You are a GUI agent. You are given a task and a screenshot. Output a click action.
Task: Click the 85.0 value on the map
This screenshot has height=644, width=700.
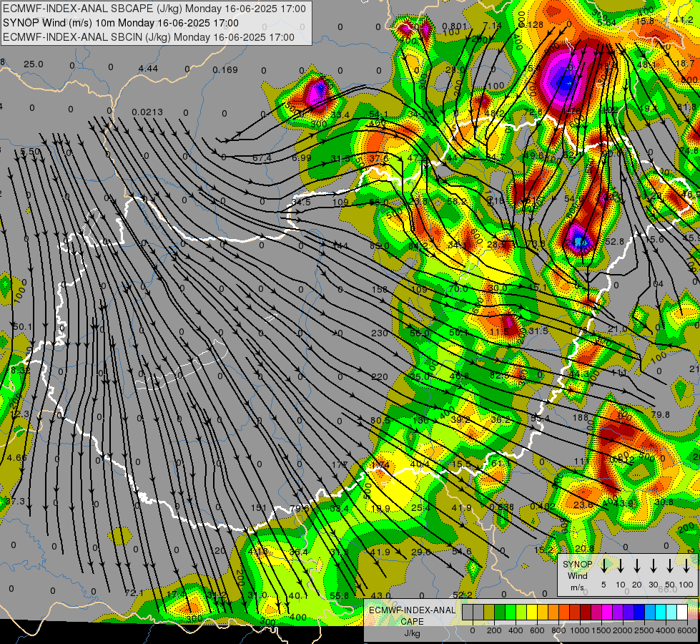(x=380, y=246)
